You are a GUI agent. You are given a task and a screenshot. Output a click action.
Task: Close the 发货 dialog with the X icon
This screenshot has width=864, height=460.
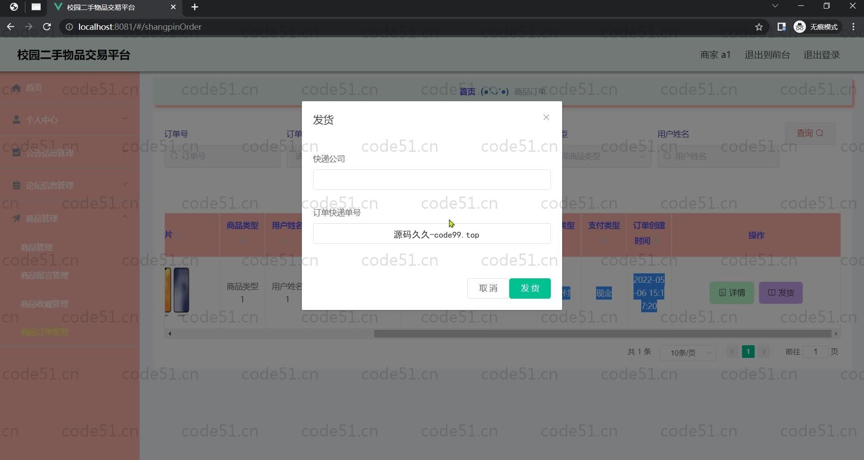click(546, 117)
